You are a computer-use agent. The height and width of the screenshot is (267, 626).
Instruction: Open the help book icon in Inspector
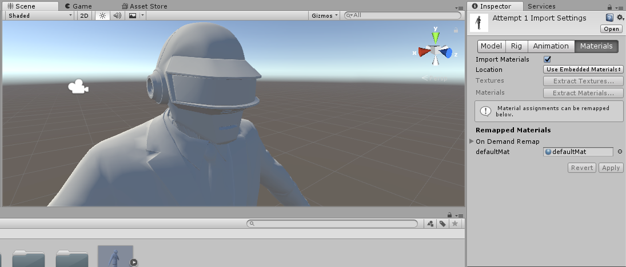pyautogui.click(x=609, y=18)
